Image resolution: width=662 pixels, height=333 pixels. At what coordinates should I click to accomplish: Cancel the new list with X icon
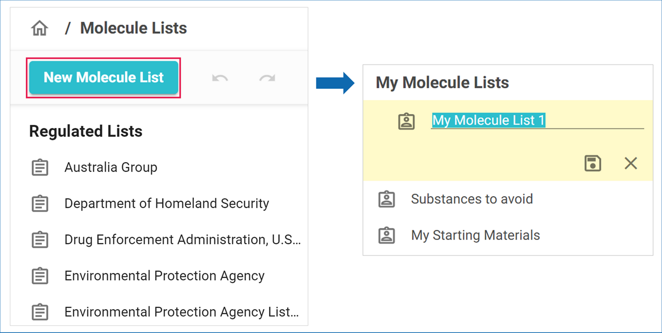tap(630, 164)
